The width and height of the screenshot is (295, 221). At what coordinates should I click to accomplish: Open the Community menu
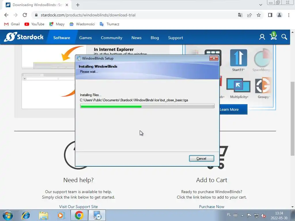point(111,38)
